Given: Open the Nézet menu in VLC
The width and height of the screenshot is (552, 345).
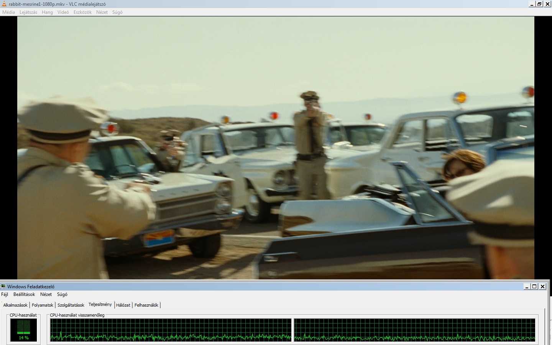Looking at the screenshot, I should point(102,12).
